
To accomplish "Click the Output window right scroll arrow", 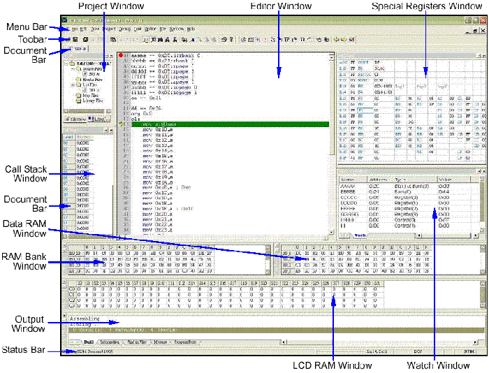I will point(476,342).
